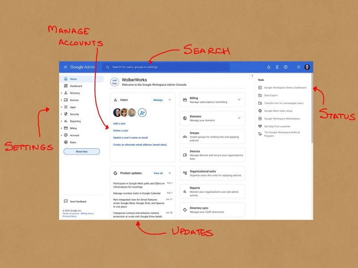Click the Domains globe icon
Viewport: 358px width, 268px height.
point(185,118)
